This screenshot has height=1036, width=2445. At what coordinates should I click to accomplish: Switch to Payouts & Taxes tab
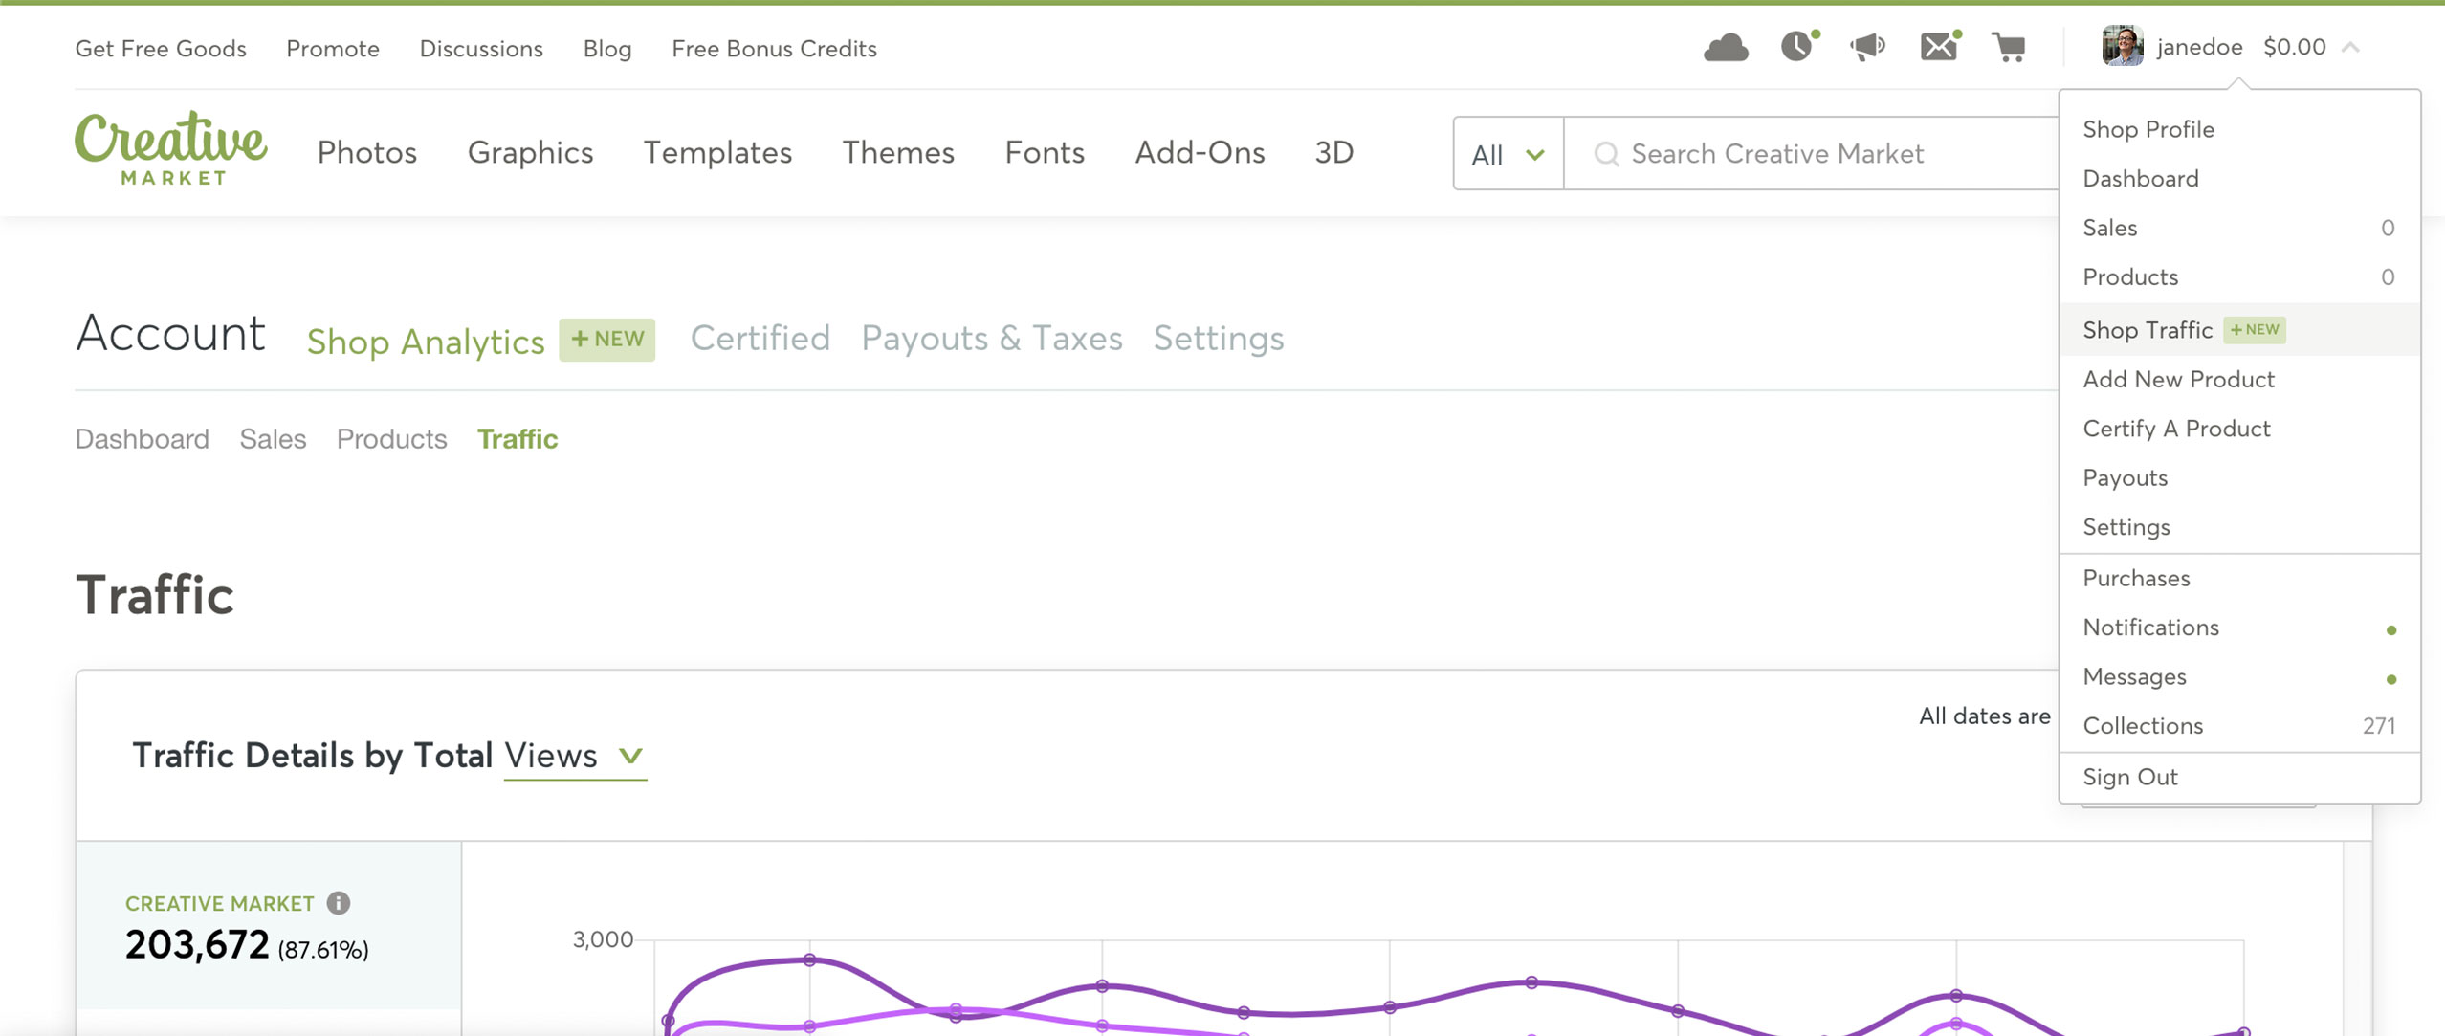coord(992,338)
